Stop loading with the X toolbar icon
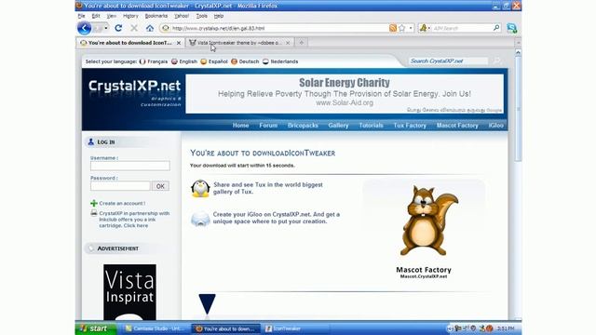This screenshot has width=596, height=335. [134, 28]
